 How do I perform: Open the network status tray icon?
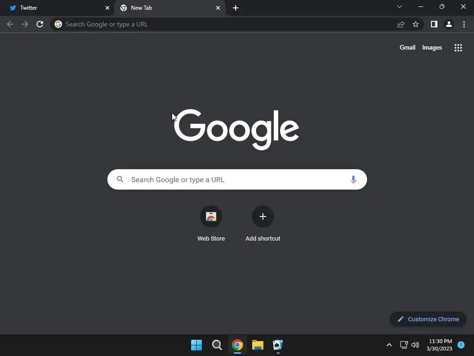pos(404,345)
